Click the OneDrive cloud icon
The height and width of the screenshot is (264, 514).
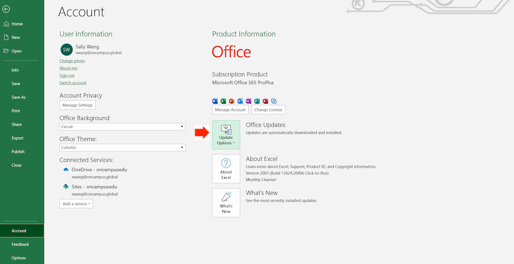tap(66, 170)
